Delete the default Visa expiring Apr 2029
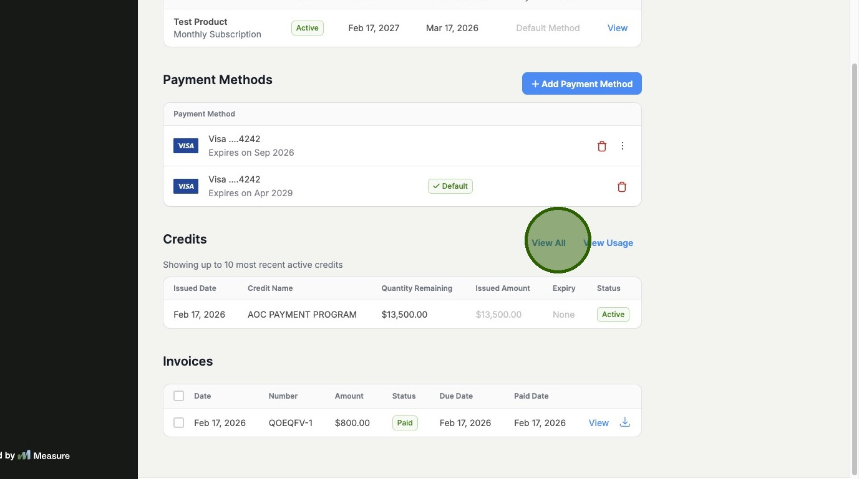 621,187
